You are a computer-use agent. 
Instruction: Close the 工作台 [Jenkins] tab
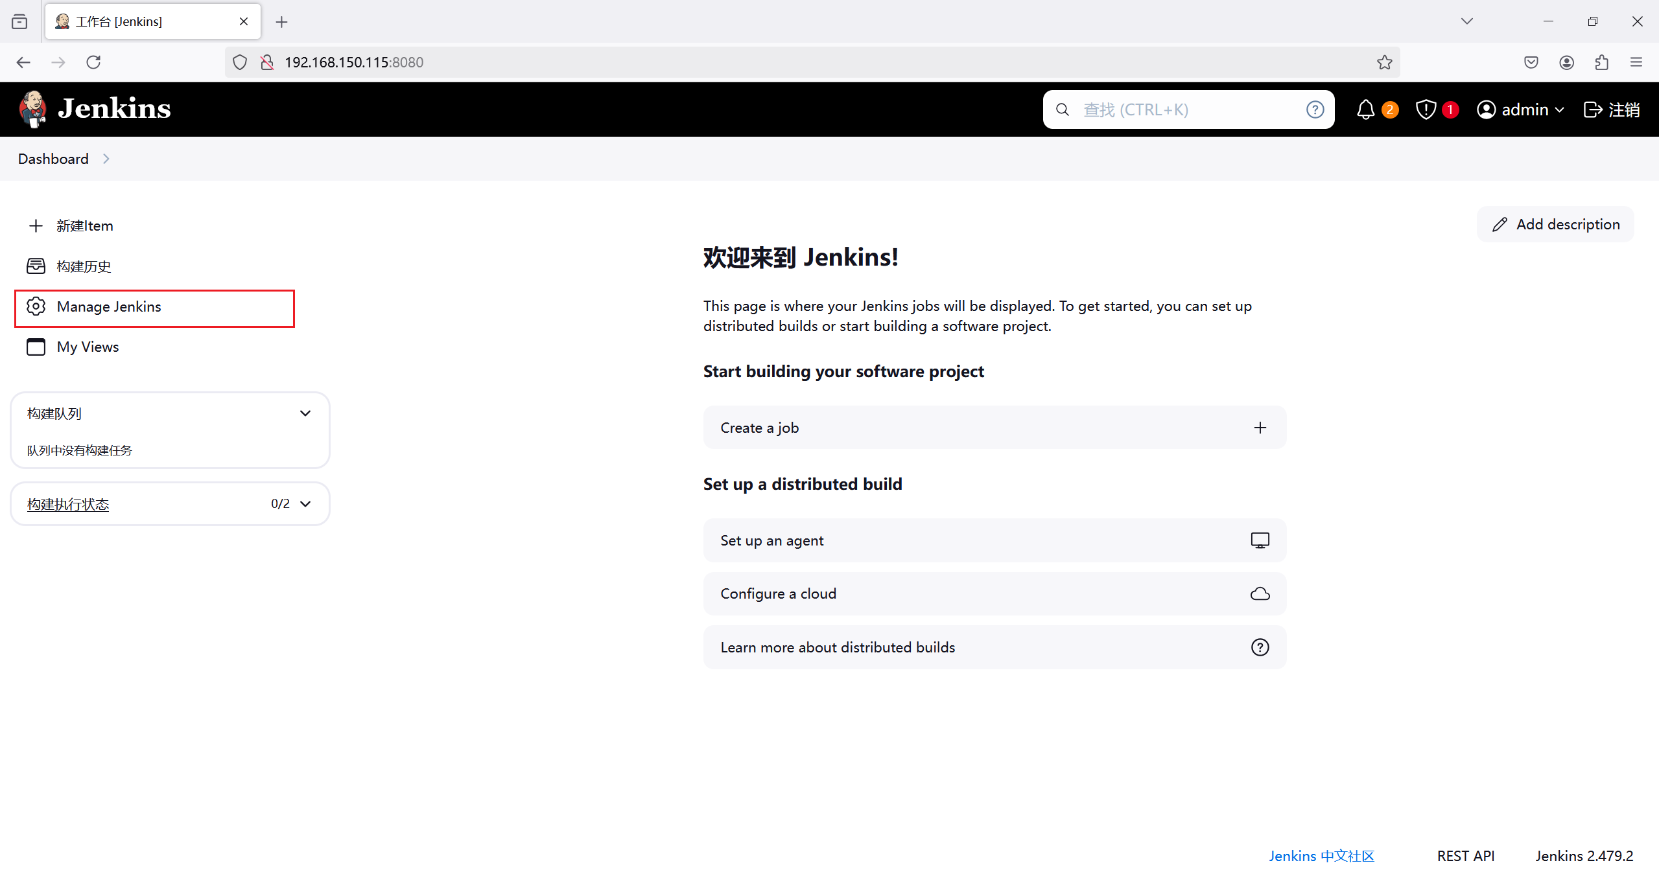coord(244,21)
